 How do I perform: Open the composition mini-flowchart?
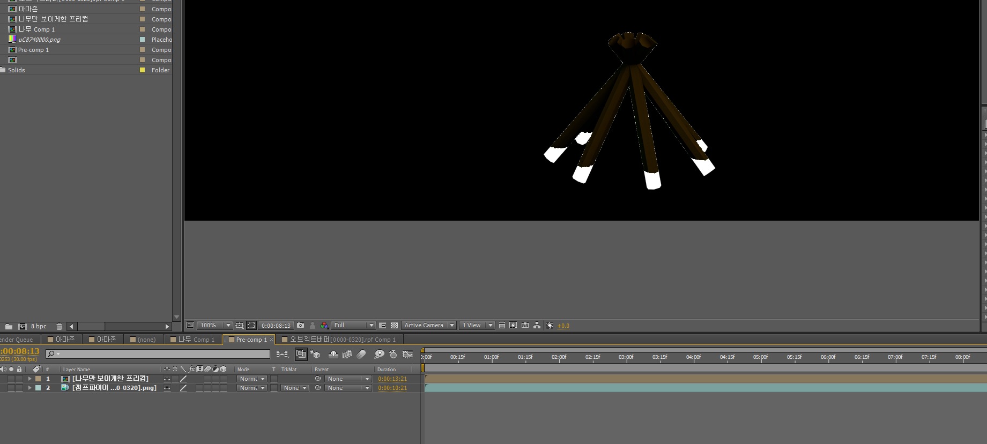[x=282, y=354]
